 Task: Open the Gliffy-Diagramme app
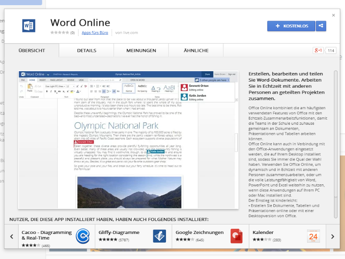133,237
